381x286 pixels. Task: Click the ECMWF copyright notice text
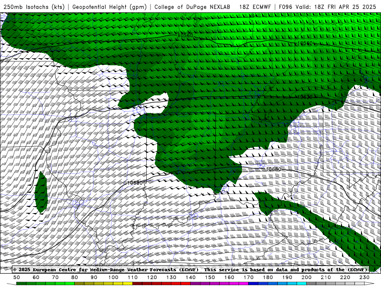pyautogui.click(x=190, y=269)
